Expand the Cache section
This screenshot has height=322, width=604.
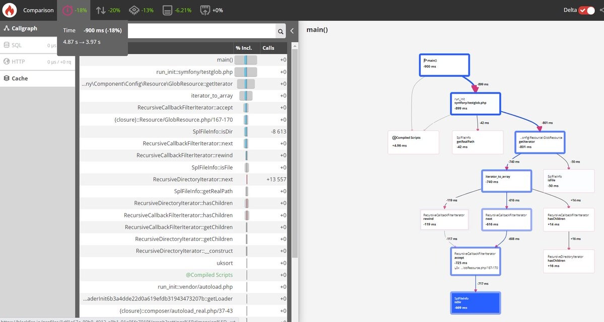(x=20, y=78)
